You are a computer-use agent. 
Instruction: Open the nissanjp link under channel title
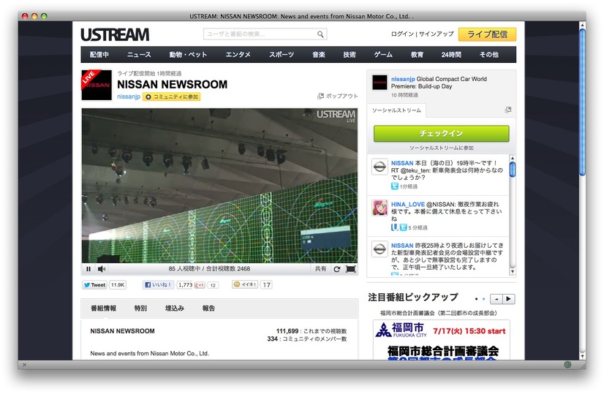[x=129, y=96]
